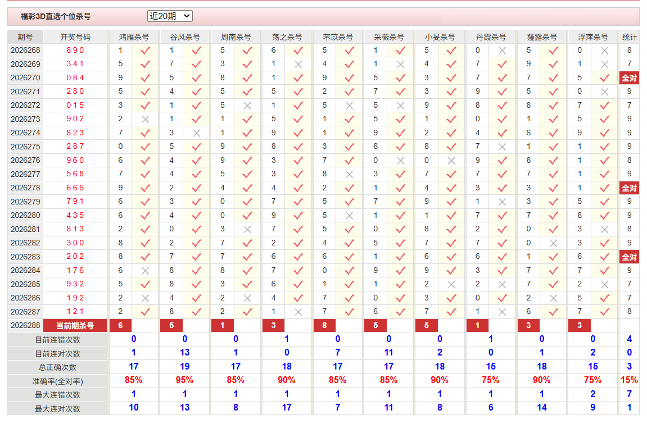This screenshot has width=647, height=424.
Task: Click the X mark under 芣苡杀号 in row 2026277
Action: 350,174
